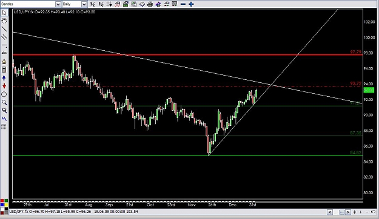Click the 84.82 support level label
The image size is (379, 219).
355,152
